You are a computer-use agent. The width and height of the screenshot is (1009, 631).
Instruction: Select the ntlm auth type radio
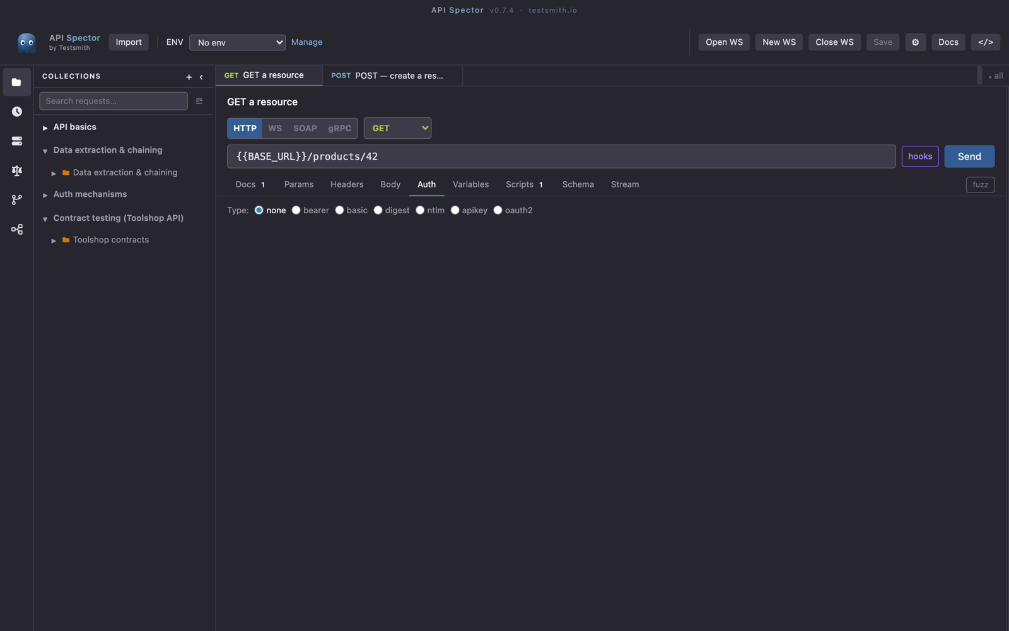(420, 210)
